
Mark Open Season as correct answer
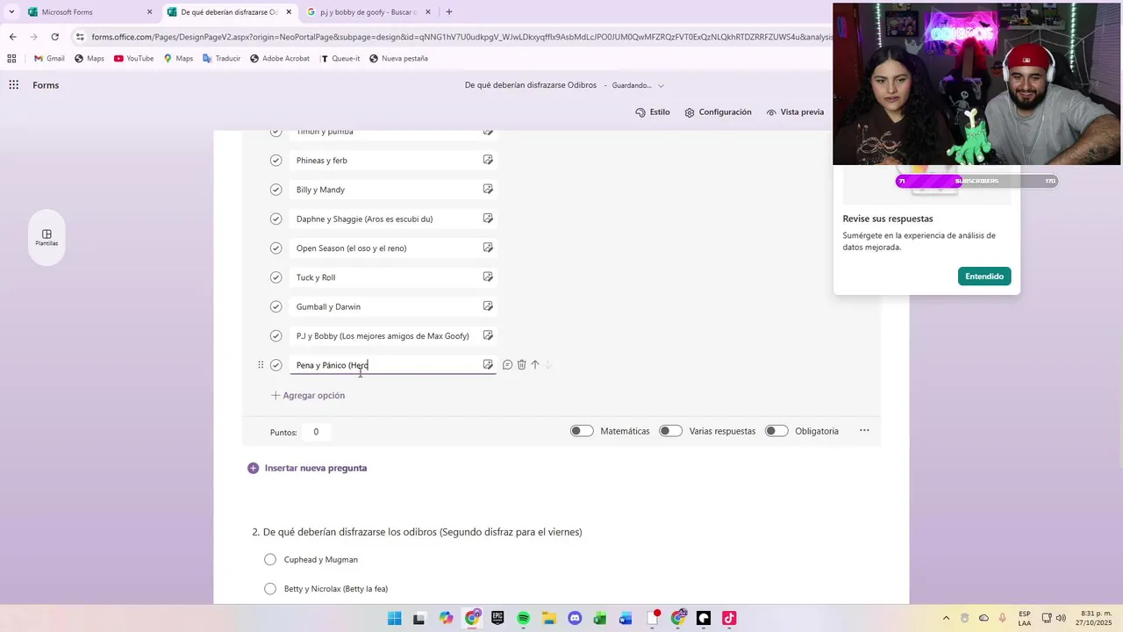[x=275, y=248]
